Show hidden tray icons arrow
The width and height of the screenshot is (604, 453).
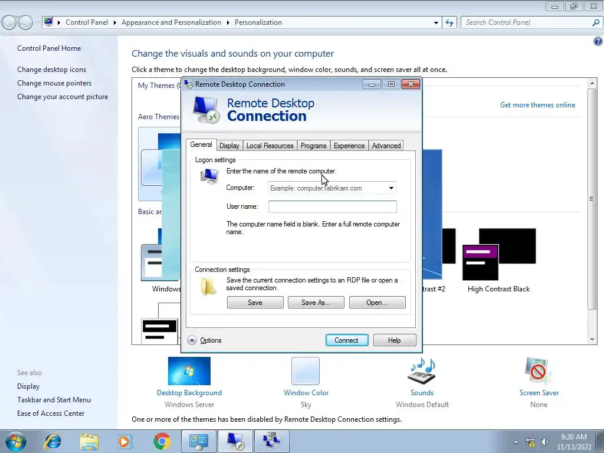point(516,442)
